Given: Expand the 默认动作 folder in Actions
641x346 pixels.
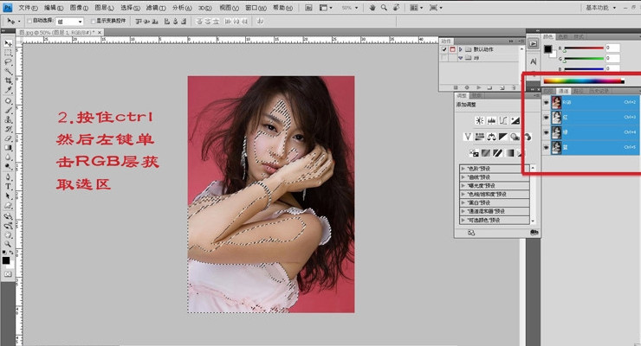Looking at the screenshot, I should (461, 51).
